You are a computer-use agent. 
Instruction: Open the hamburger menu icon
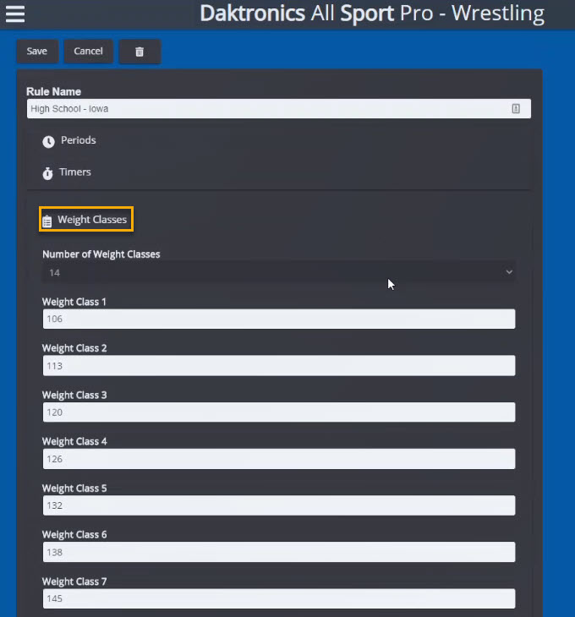pos(14,14)
